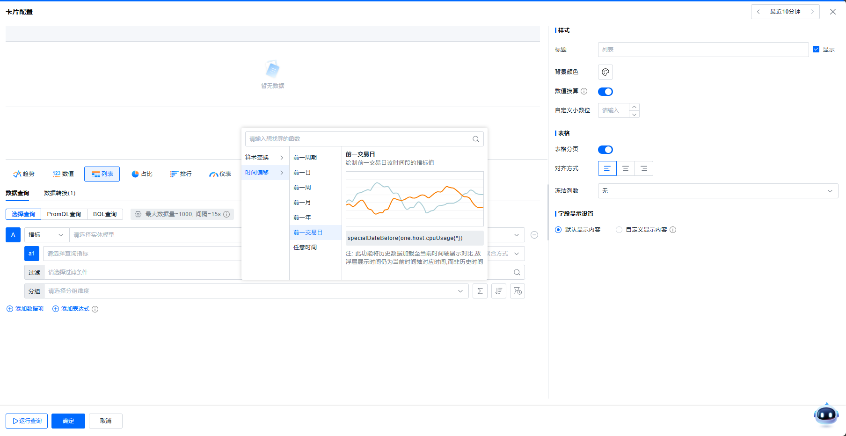This screenshot has width=846, height=436.
Task: Select 前一周 from time offset menu
Action: pyautogui.click(x=302, y=188)
